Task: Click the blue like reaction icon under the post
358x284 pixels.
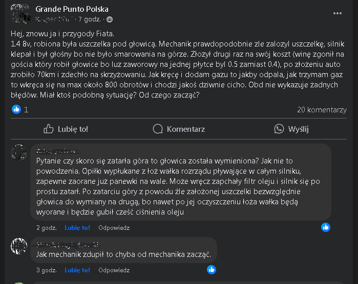Action: [16, 109]
